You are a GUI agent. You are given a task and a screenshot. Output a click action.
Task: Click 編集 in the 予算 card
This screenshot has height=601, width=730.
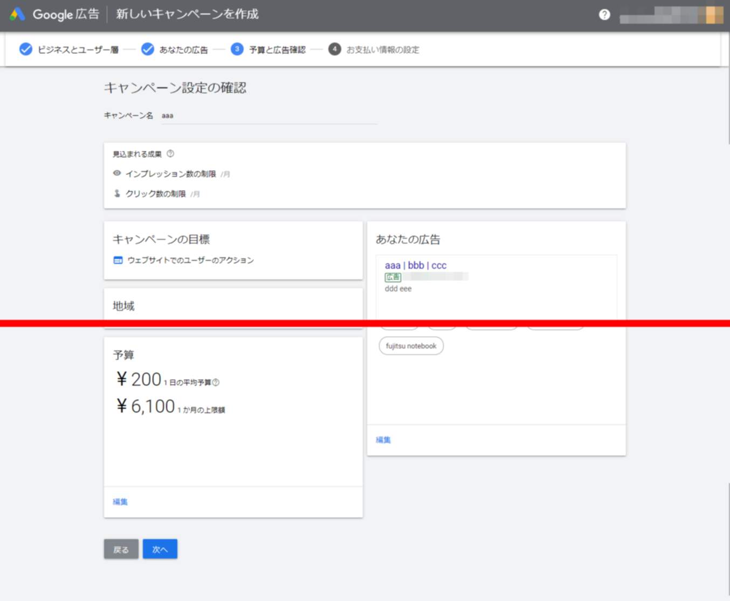(120, 502)
